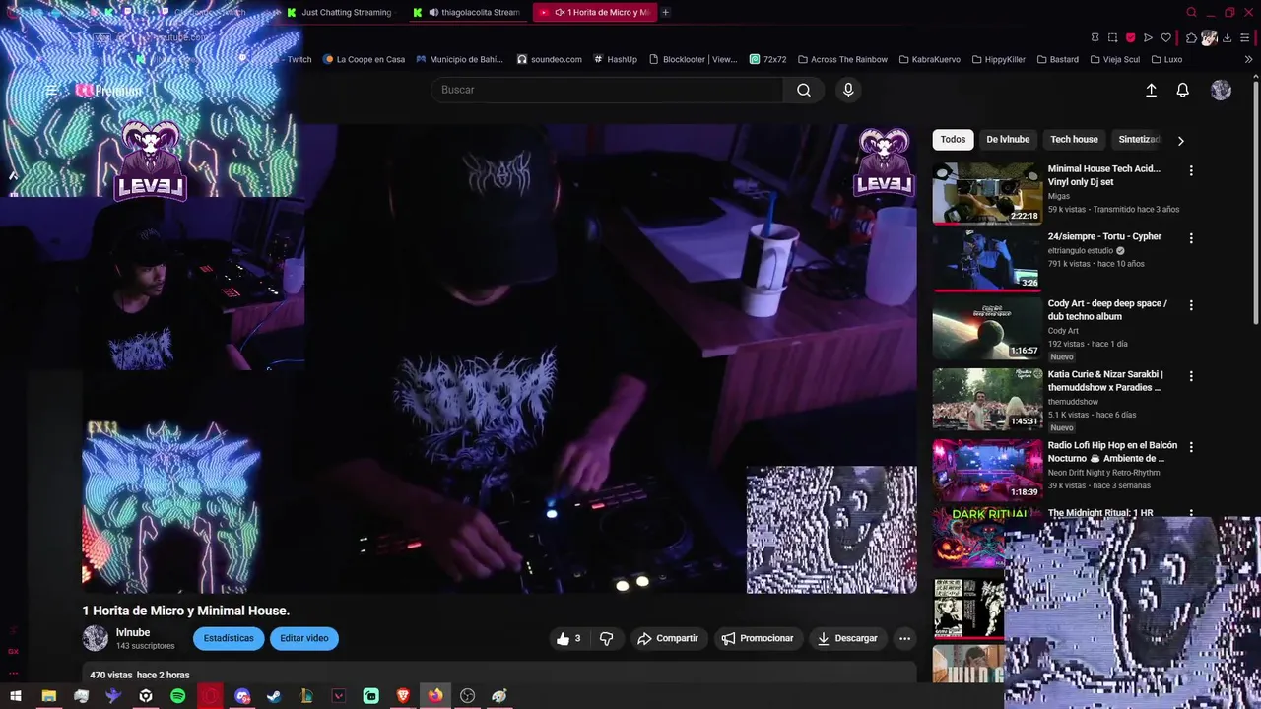Open YouTube notifications bell
The image size is (1261, 709).
1183,90
